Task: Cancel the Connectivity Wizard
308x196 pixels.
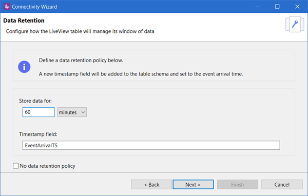Action: pyautogui.click(x=282, y=185)
